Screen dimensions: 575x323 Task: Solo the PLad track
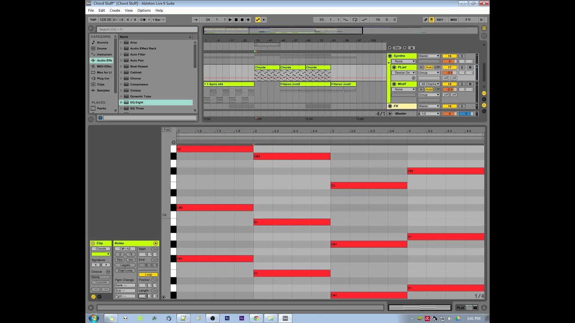click(461, 67)
